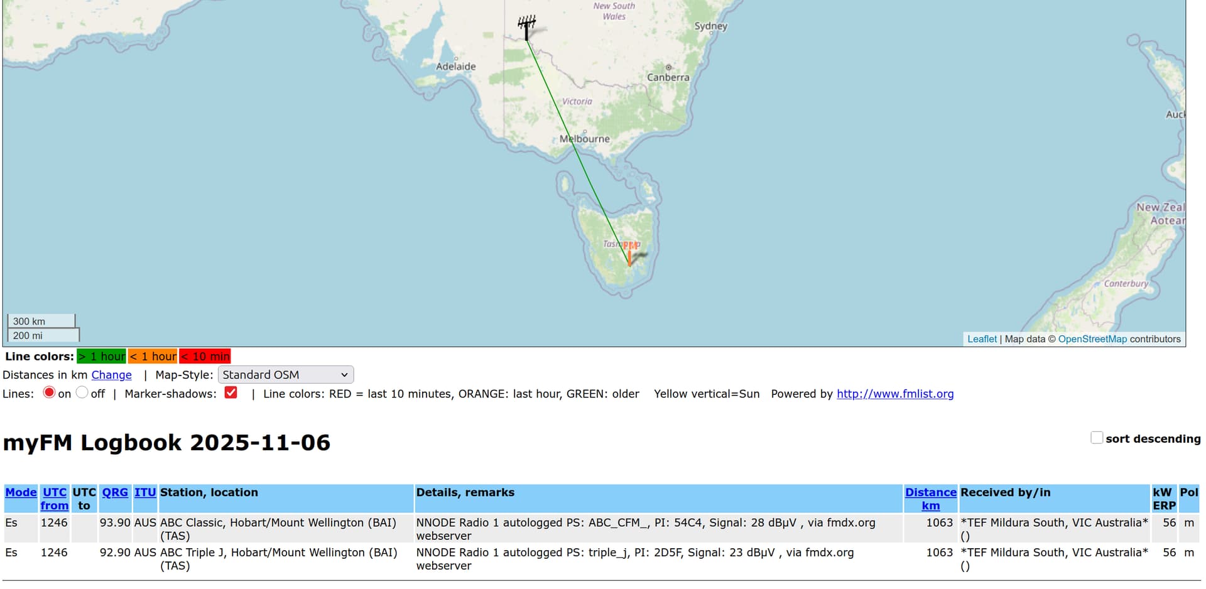The height and width of the screenshot is (589, 1206).
Task: Open the fmlist.org link
Action: [894, 394]
